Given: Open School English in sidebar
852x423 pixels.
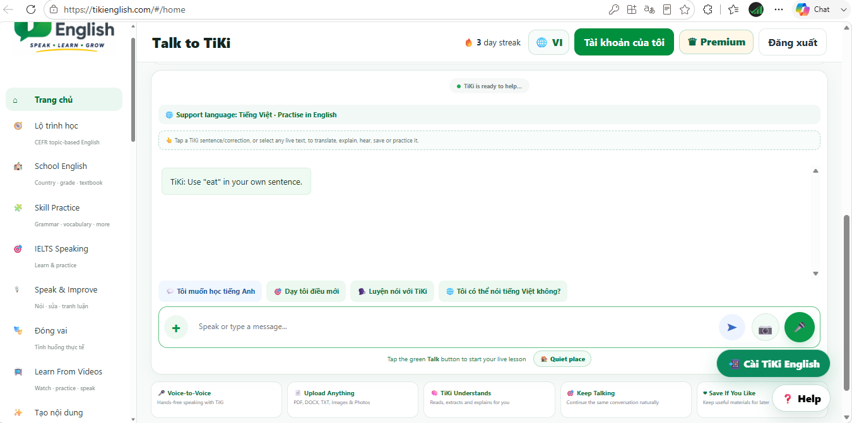Looking at the screenshot, I should pos(64,173).
